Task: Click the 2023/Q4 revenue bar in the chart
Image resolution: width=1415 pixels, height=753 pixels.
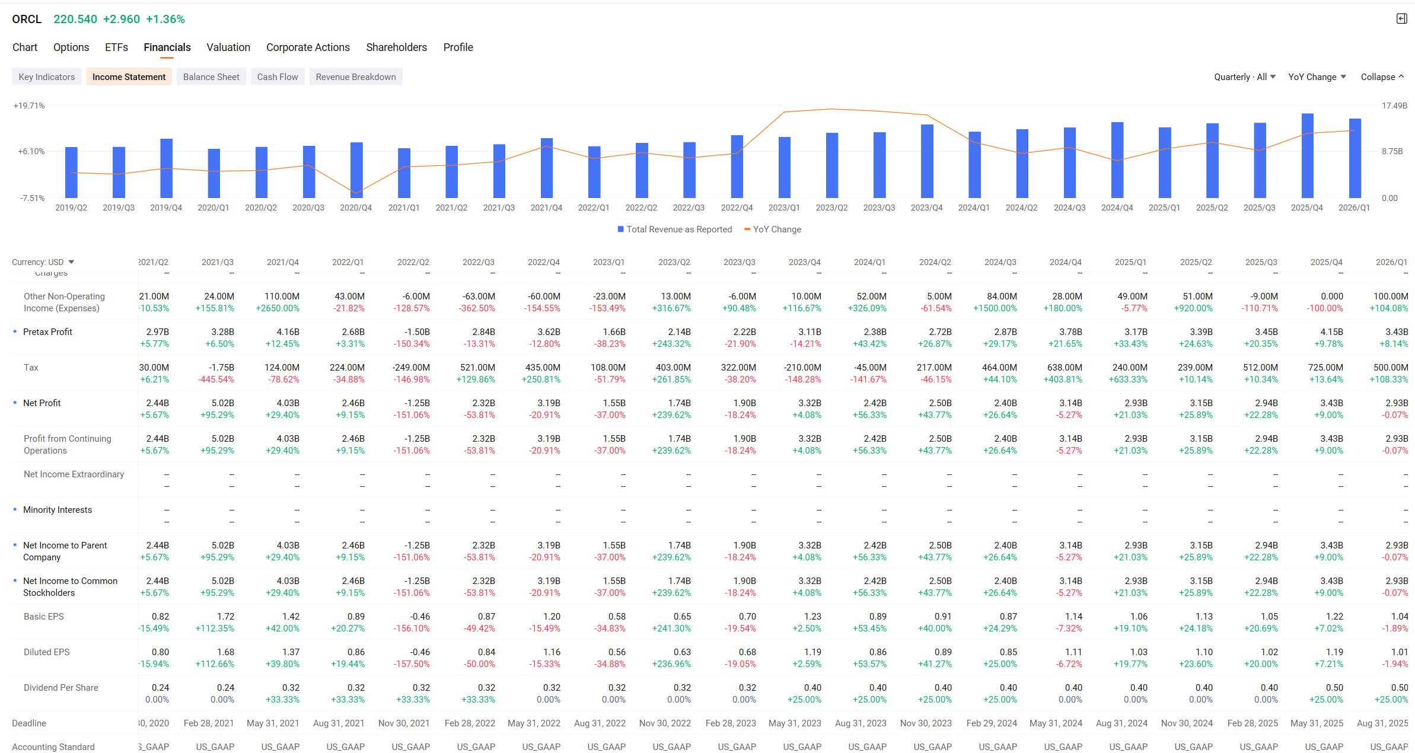Action: (x=927, y=161)
